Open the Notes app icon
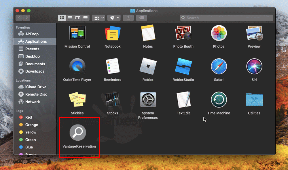The image size is (288, 170). 148,33
